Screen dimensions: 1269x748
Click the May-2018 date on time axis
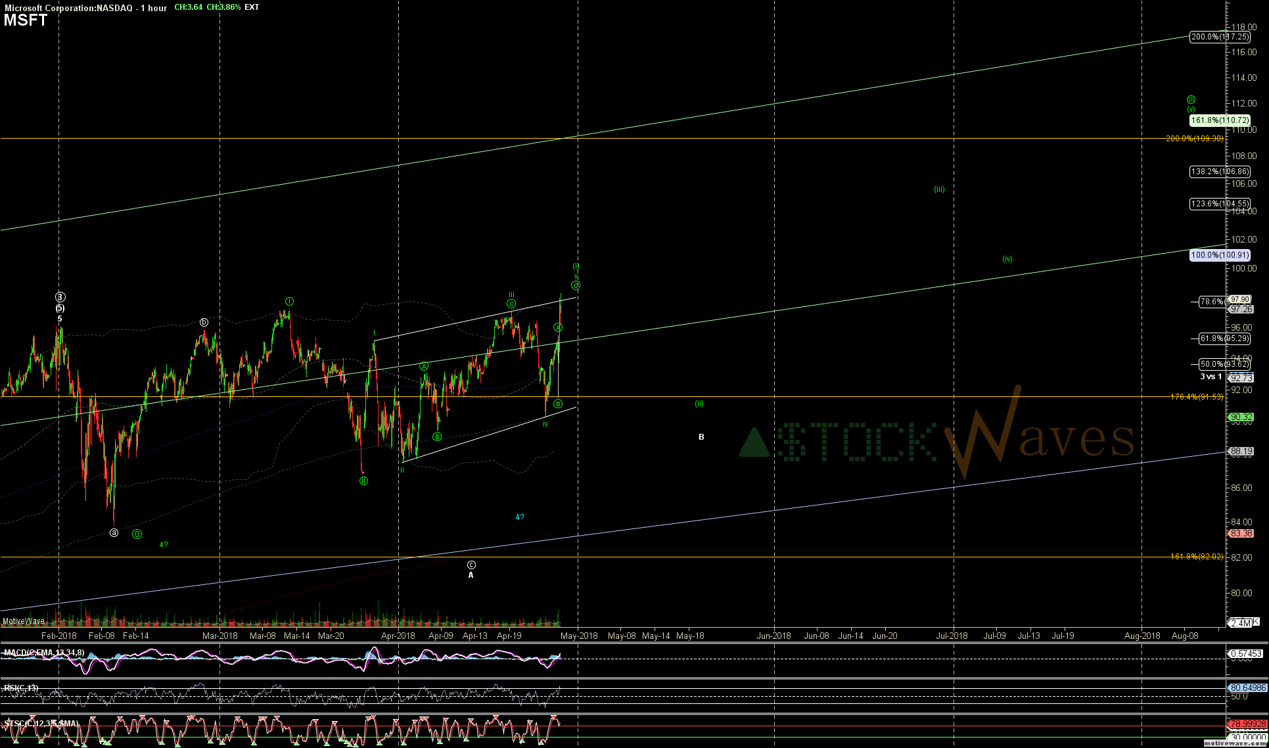click(x=579, y=636)
